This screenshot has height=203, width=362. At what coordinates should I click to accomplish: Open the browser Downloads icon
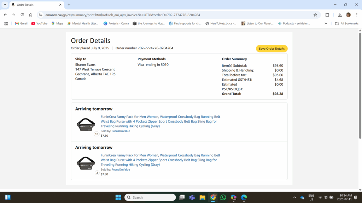pyautogui.click(x=340, y=15)
